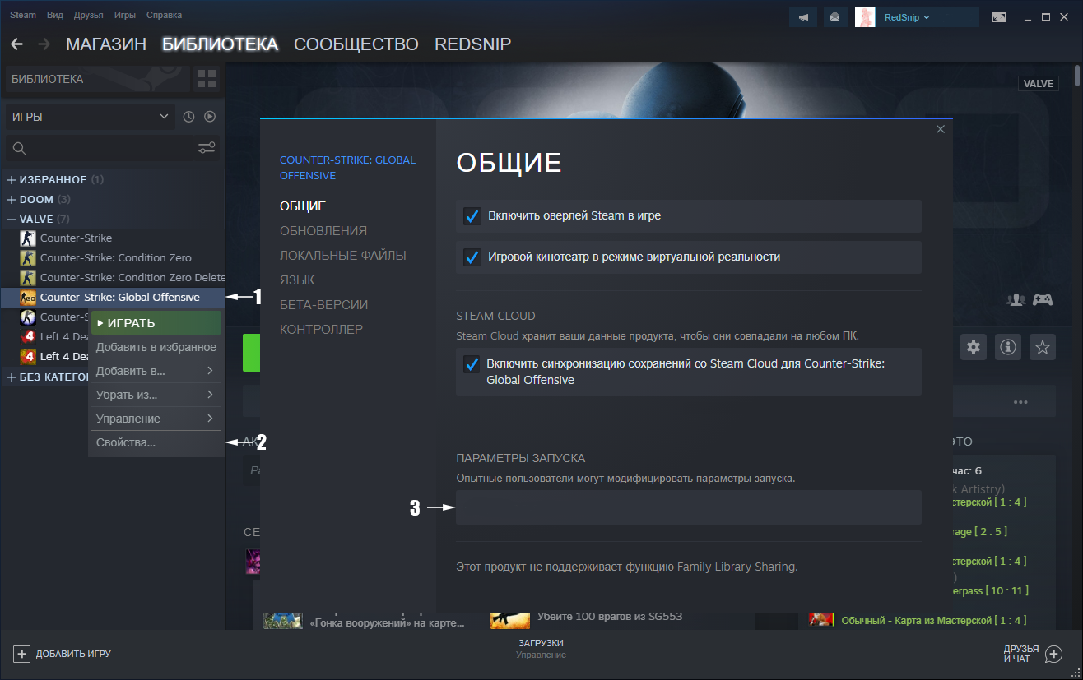Click the VALVE developer badge

(x=1038, y=84)
